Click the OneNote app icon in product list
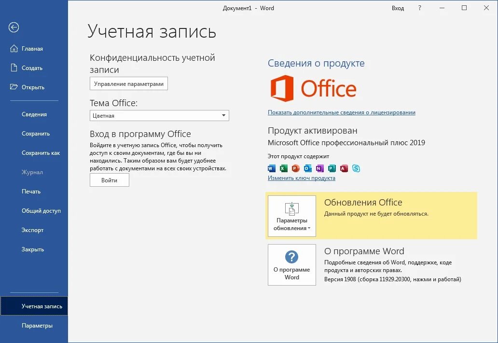 point(320,168)
